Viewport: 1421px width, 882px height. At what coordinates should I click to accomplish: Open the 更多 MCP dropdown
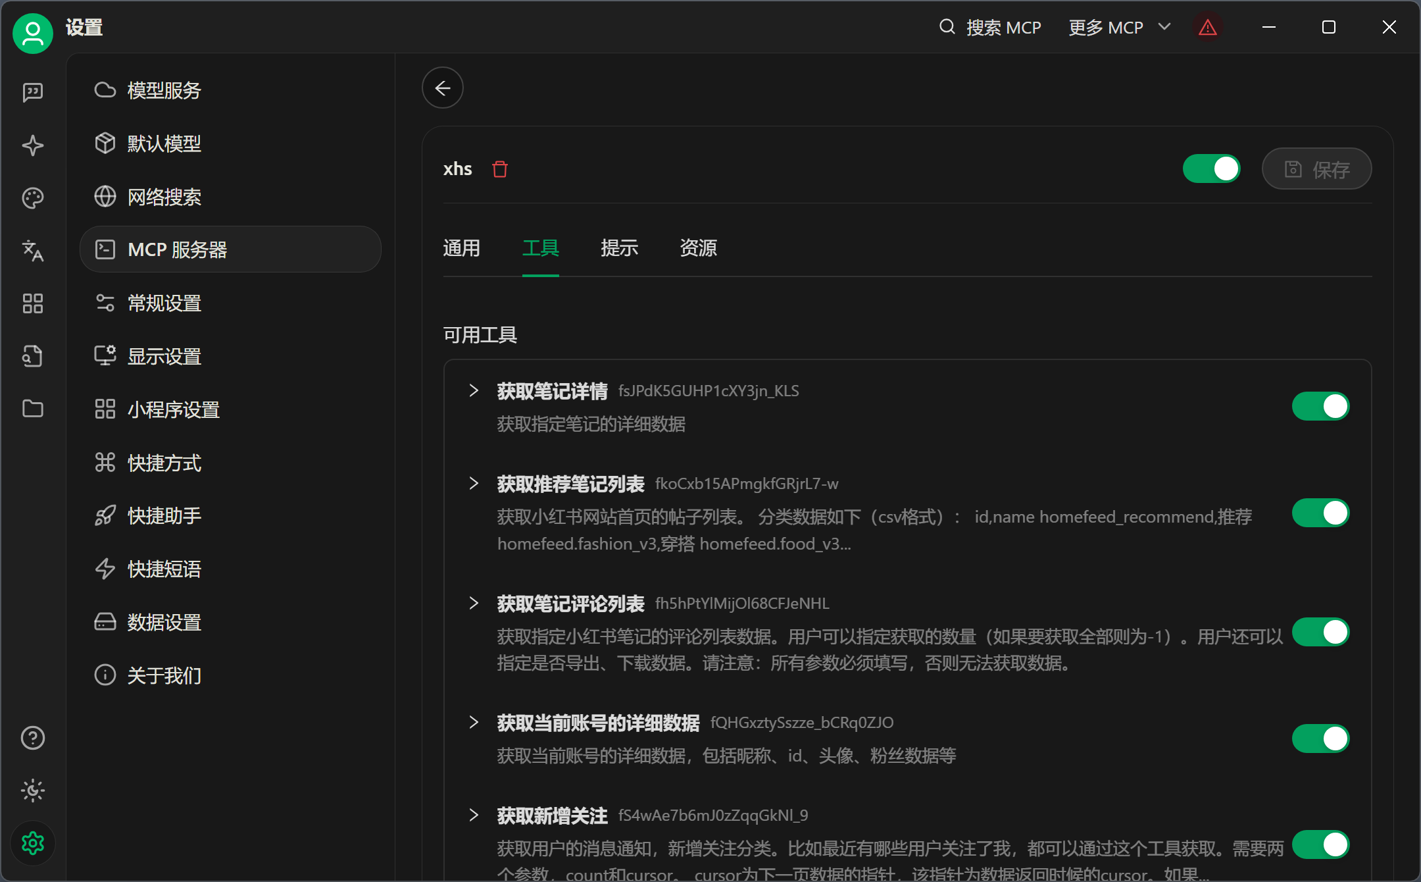[1120, 28]
